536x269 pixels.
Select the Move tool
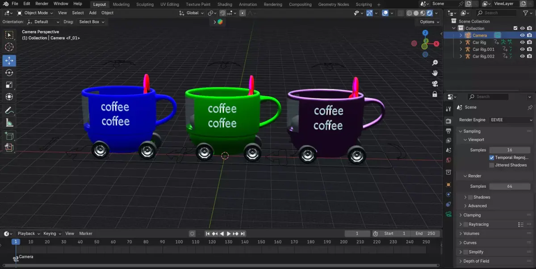[9, 60]
